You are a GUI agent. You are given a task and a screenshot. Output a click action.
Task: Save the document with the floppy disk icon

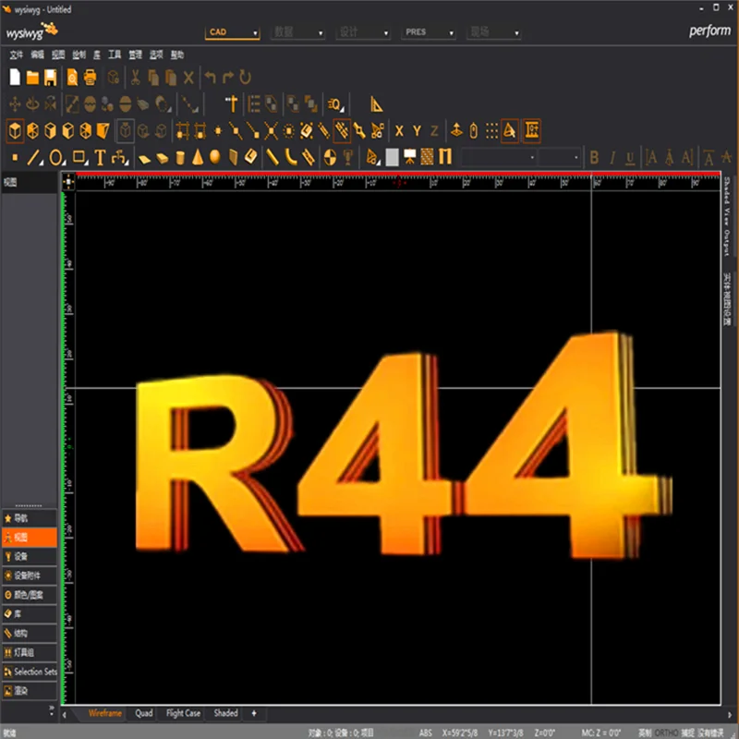[51, 78]
